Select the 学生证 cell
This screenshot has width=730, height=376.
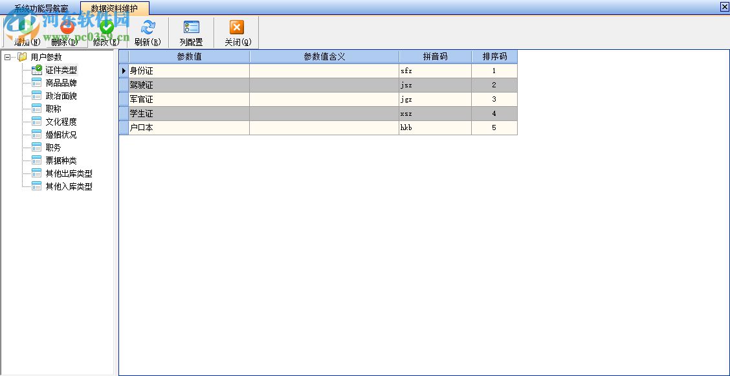pos(189,113)
